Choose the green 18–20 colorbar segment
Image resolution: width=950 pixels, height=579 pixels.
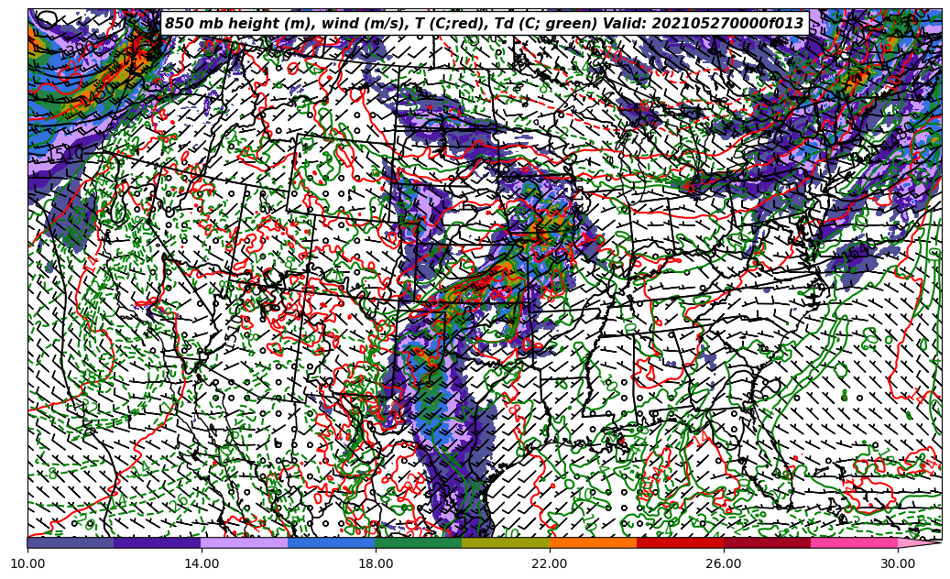419,542
